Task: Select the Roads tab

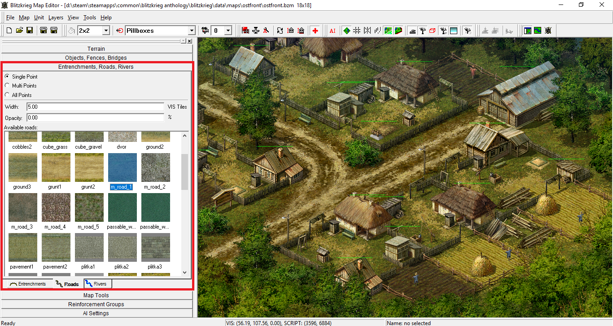Action: pyautogui.click(x=68, y=284)
